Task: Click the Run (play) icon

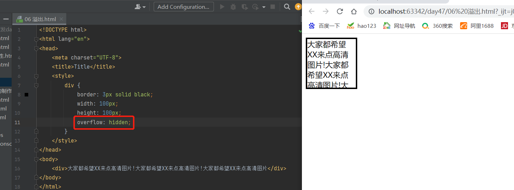Action: coord(222,7)
